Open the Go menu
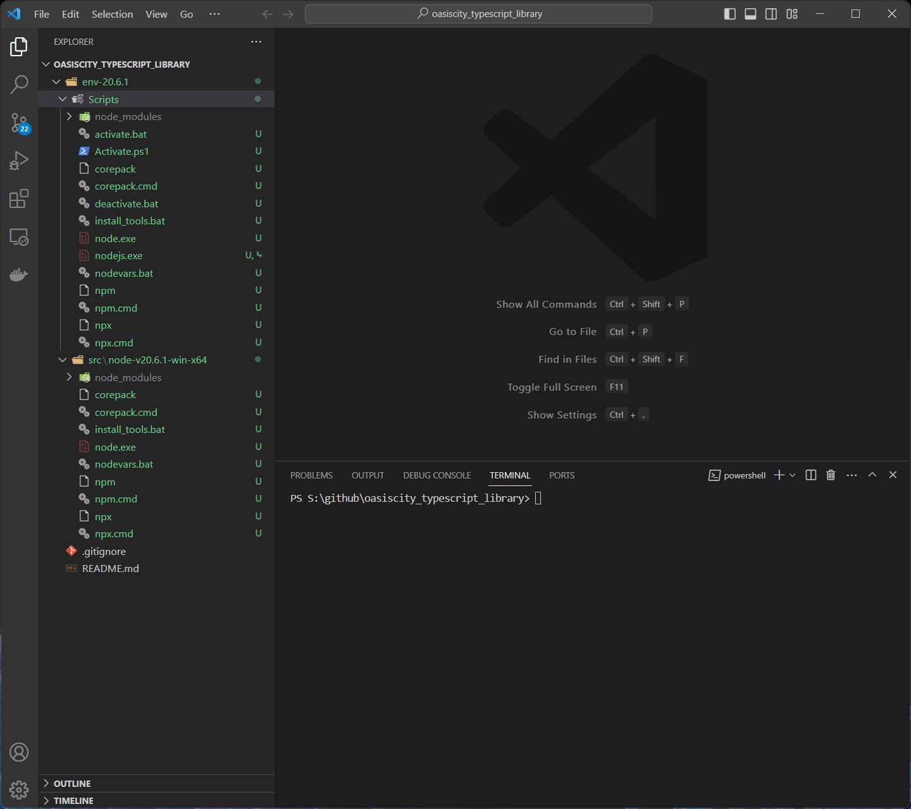Image resolution: width=911 pixels, height=809 pixels. point(187,14)
